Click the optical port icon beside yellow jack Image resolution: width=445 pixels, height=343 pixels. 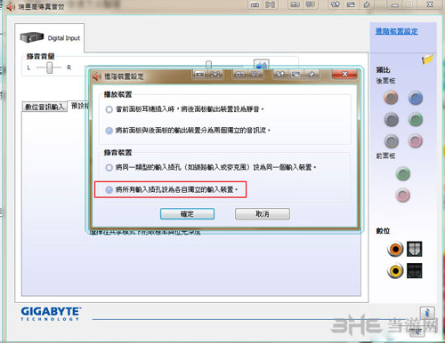tap(414, 270)
